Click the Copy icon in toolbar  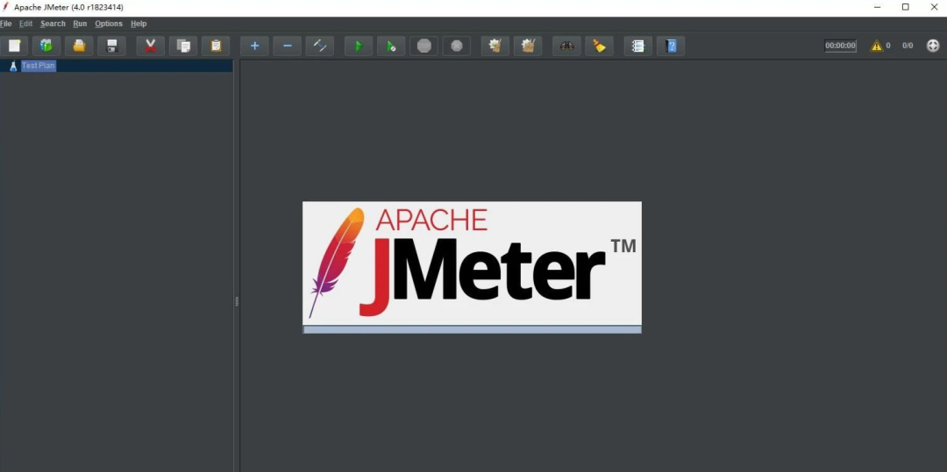(183, 46)
